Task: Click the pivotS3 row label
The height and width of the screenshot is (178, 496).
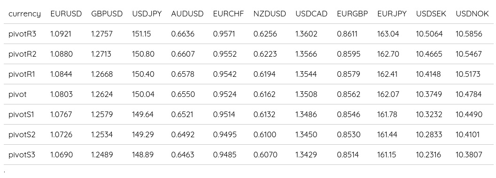Action: (22, 155)
